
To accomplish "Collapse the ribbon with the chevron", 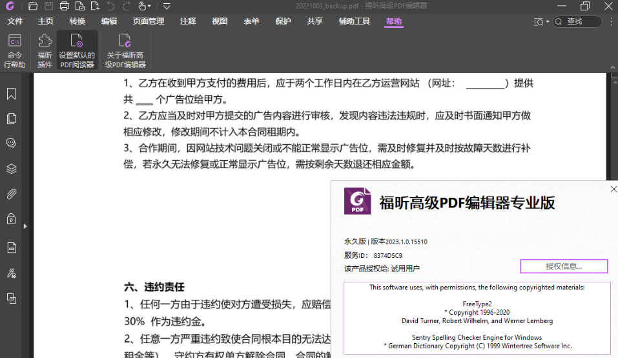I will (x=612, y=67).
